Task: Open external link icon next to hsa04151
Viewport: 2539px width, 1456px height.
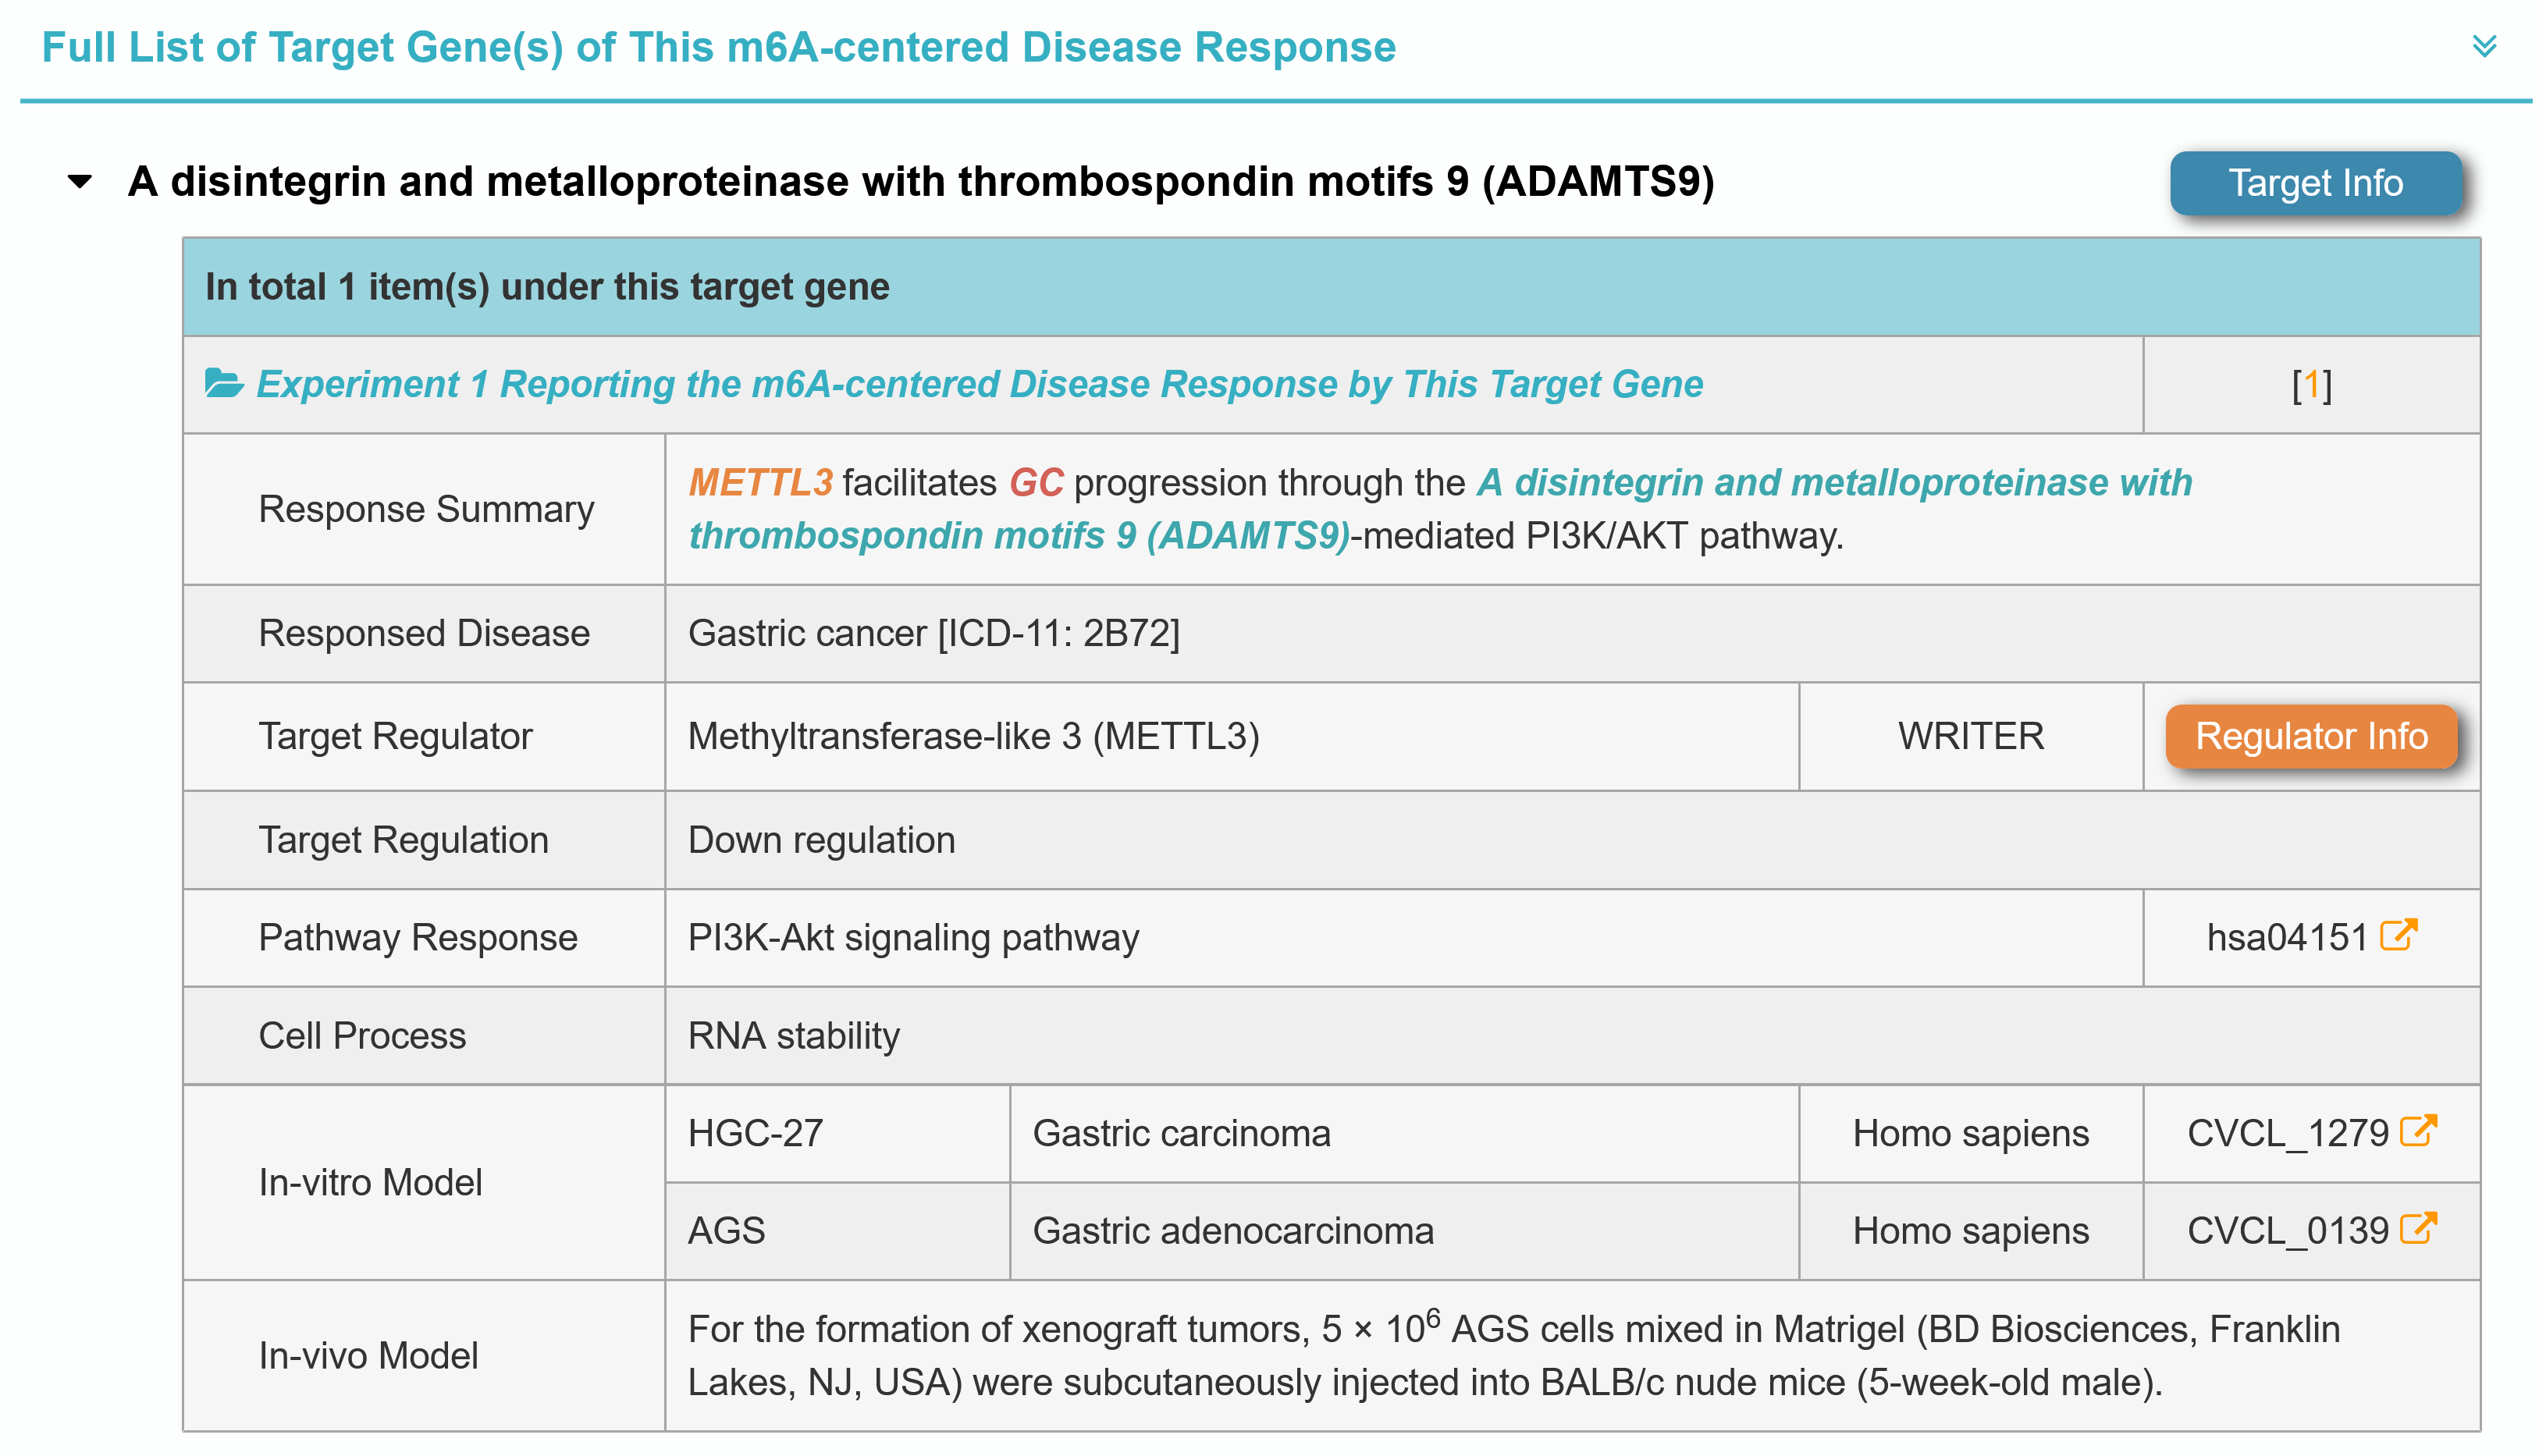Action: tap(2398, 935)
